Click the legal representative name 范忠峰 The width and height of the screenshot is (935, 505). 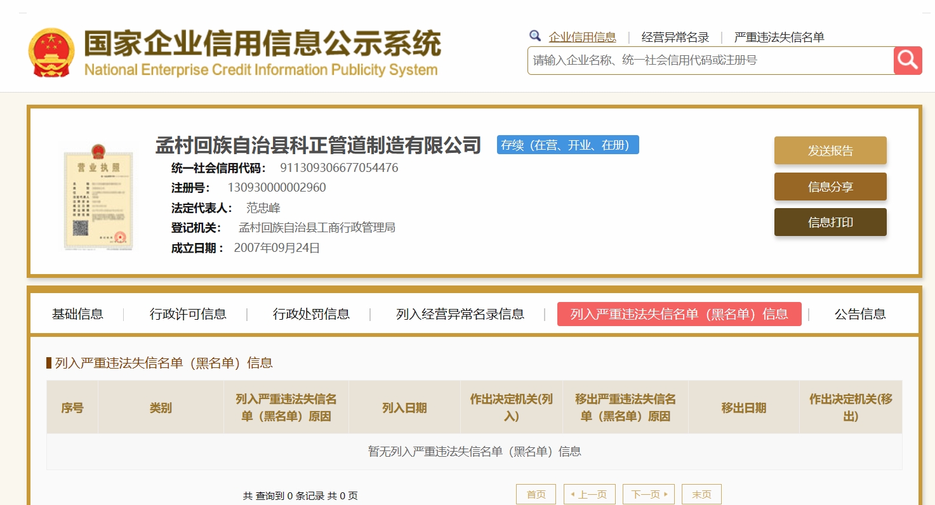click(263, 208)
